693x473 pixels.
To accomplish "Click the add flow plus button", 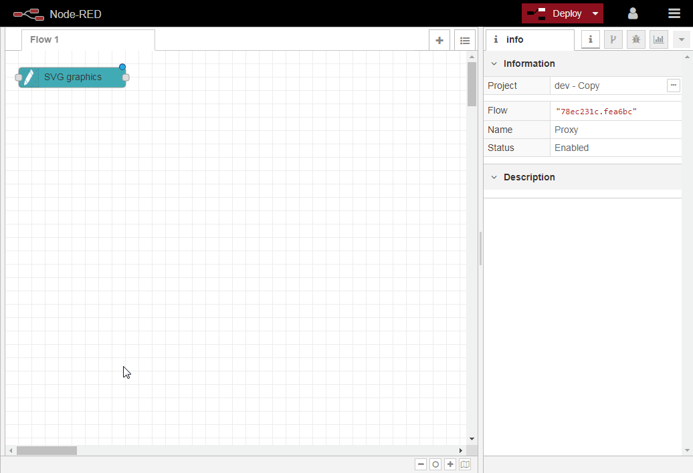I will pyautogui.click(x=439, y=39).
